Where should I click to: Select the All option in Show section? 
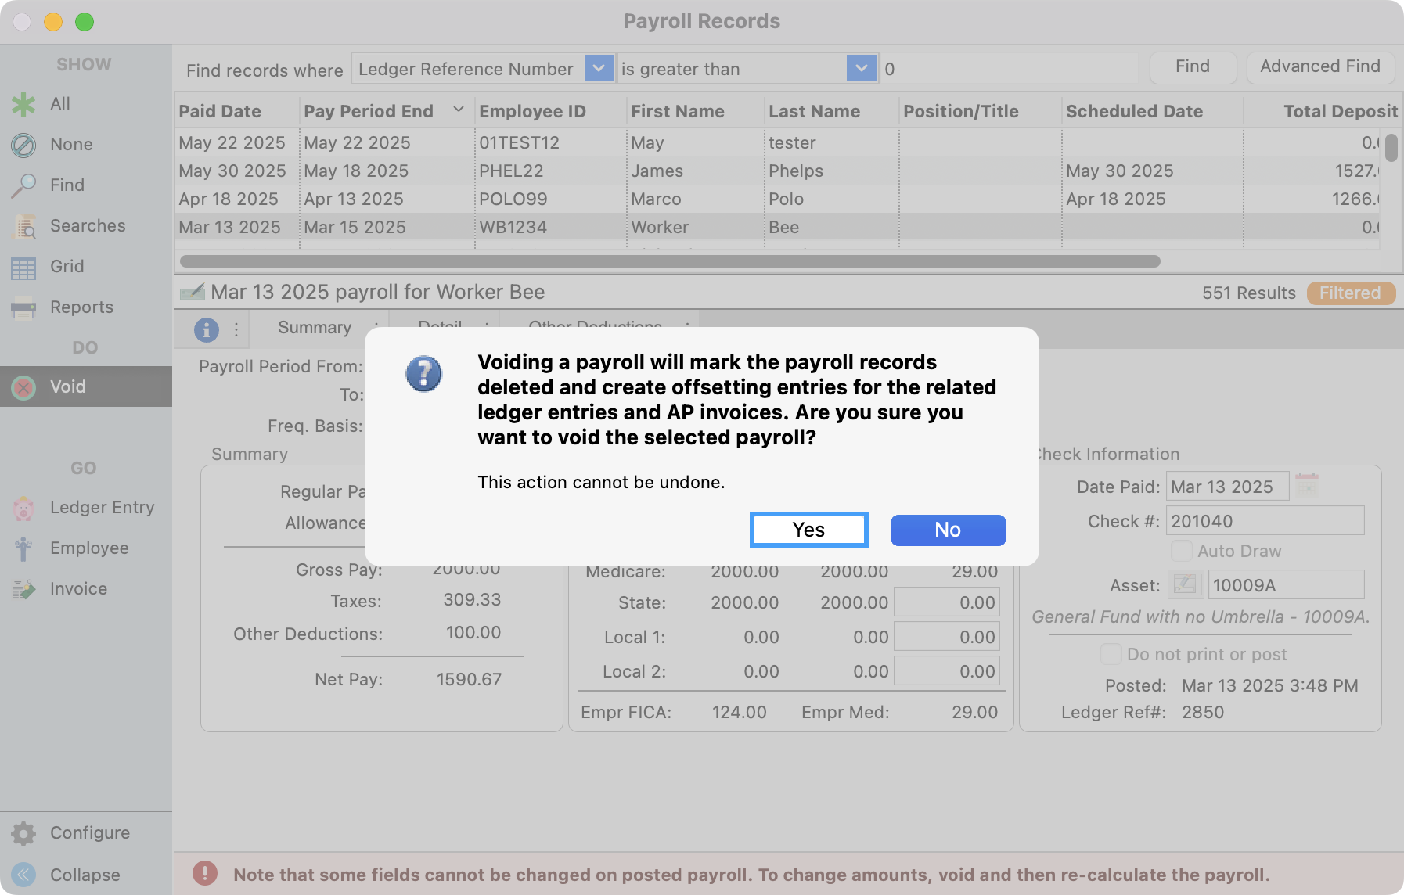[23, 103]
